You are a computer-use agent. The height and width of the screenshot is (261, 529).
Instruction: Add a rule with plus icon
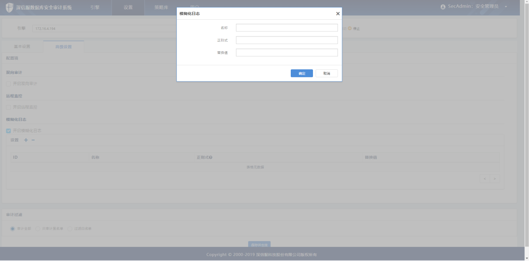click(x=26, y=140)
